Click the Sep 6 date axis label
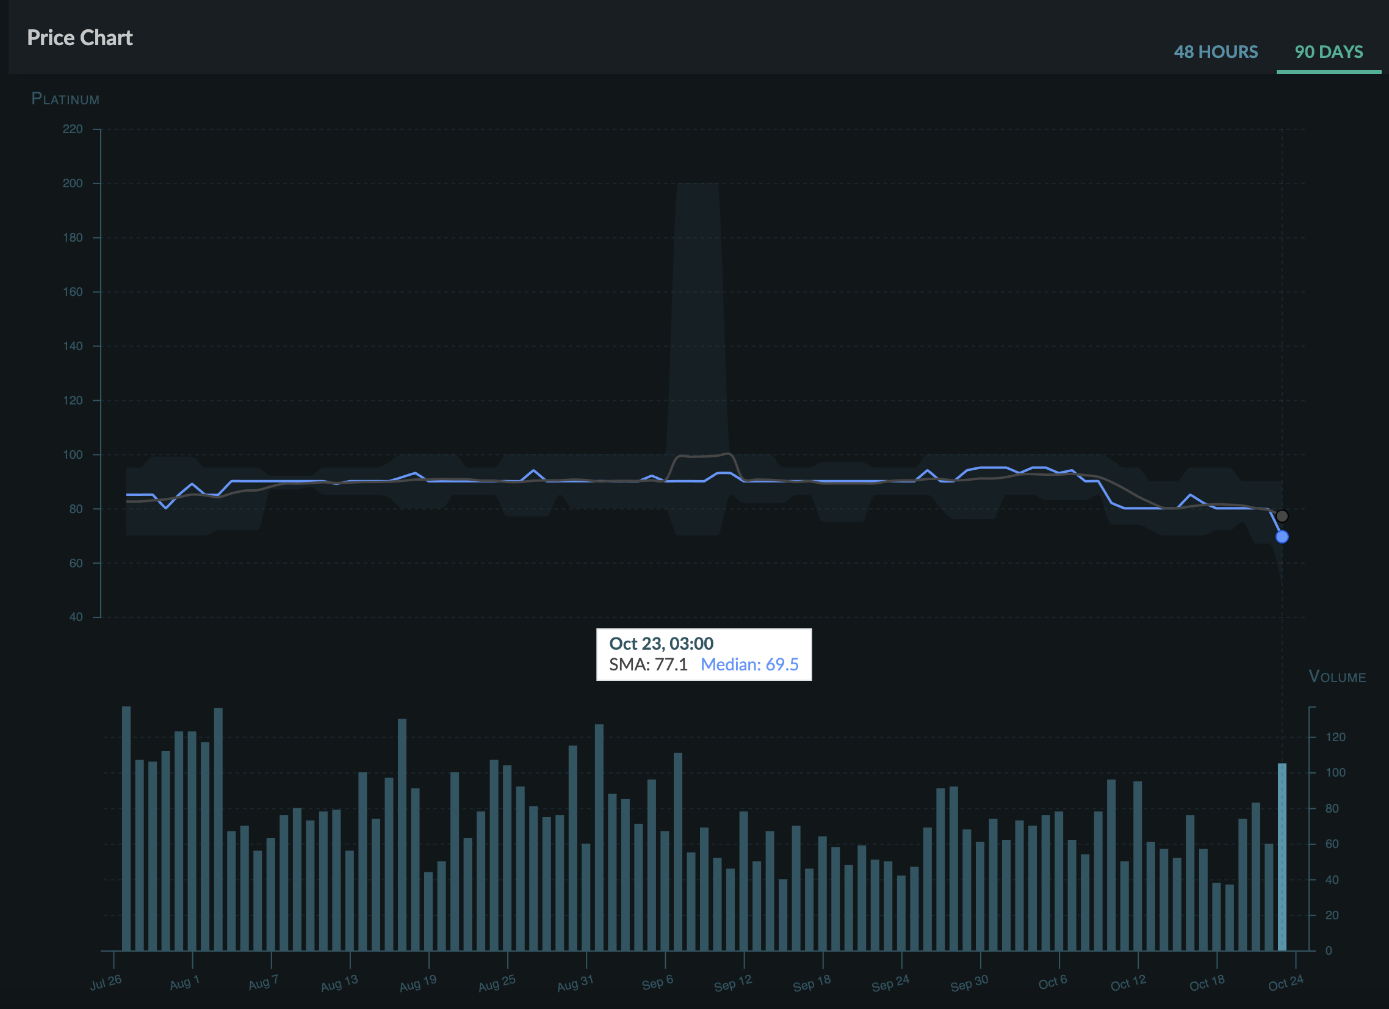Viewport: 1389px width, 1009px height. pyautogui.click(x=657, y=983)
